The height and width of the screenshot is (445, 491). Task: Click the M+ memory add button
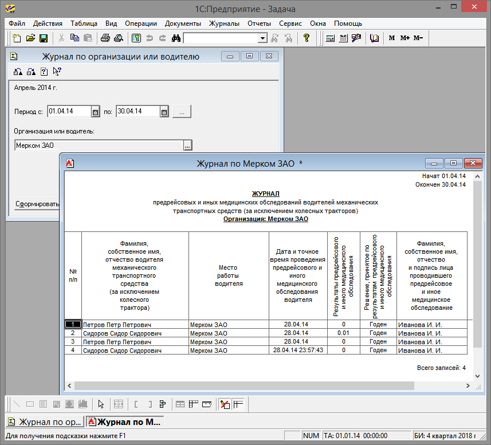pyautogui.click(x=405, y=38)
